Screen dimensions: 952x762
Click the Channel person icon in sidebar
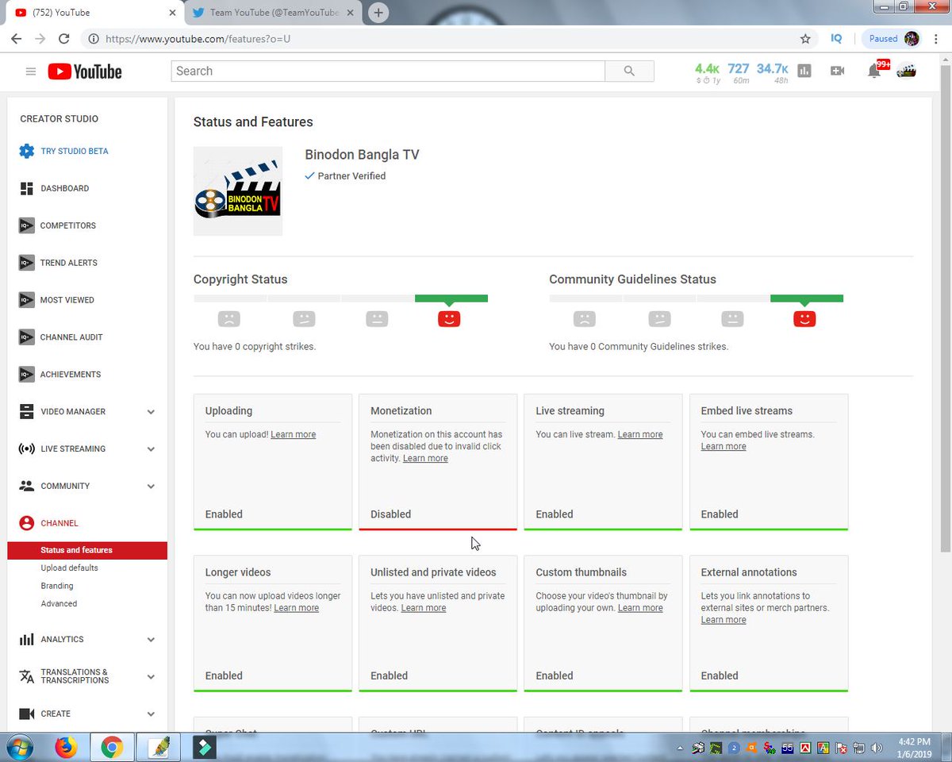(26, 523)
